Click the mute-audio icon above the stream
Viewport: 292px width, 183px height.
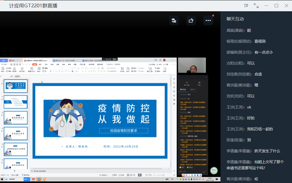click(174, 20)
